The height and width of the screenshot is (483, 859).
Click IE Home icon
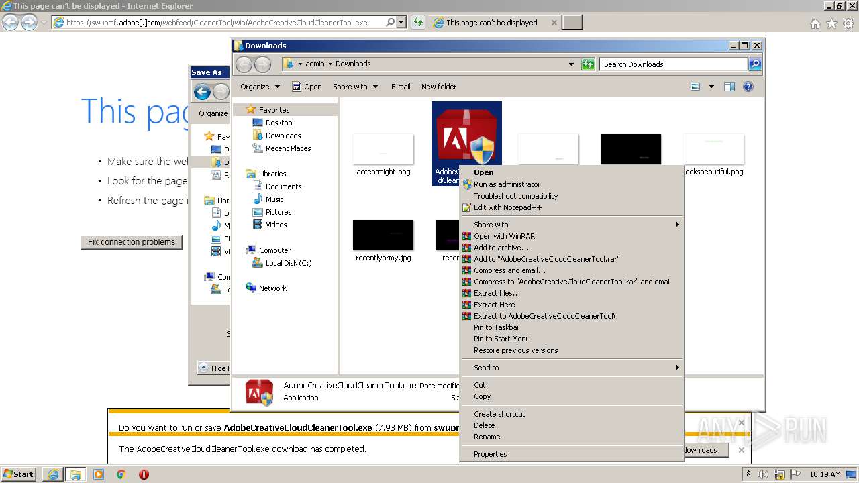815,23
